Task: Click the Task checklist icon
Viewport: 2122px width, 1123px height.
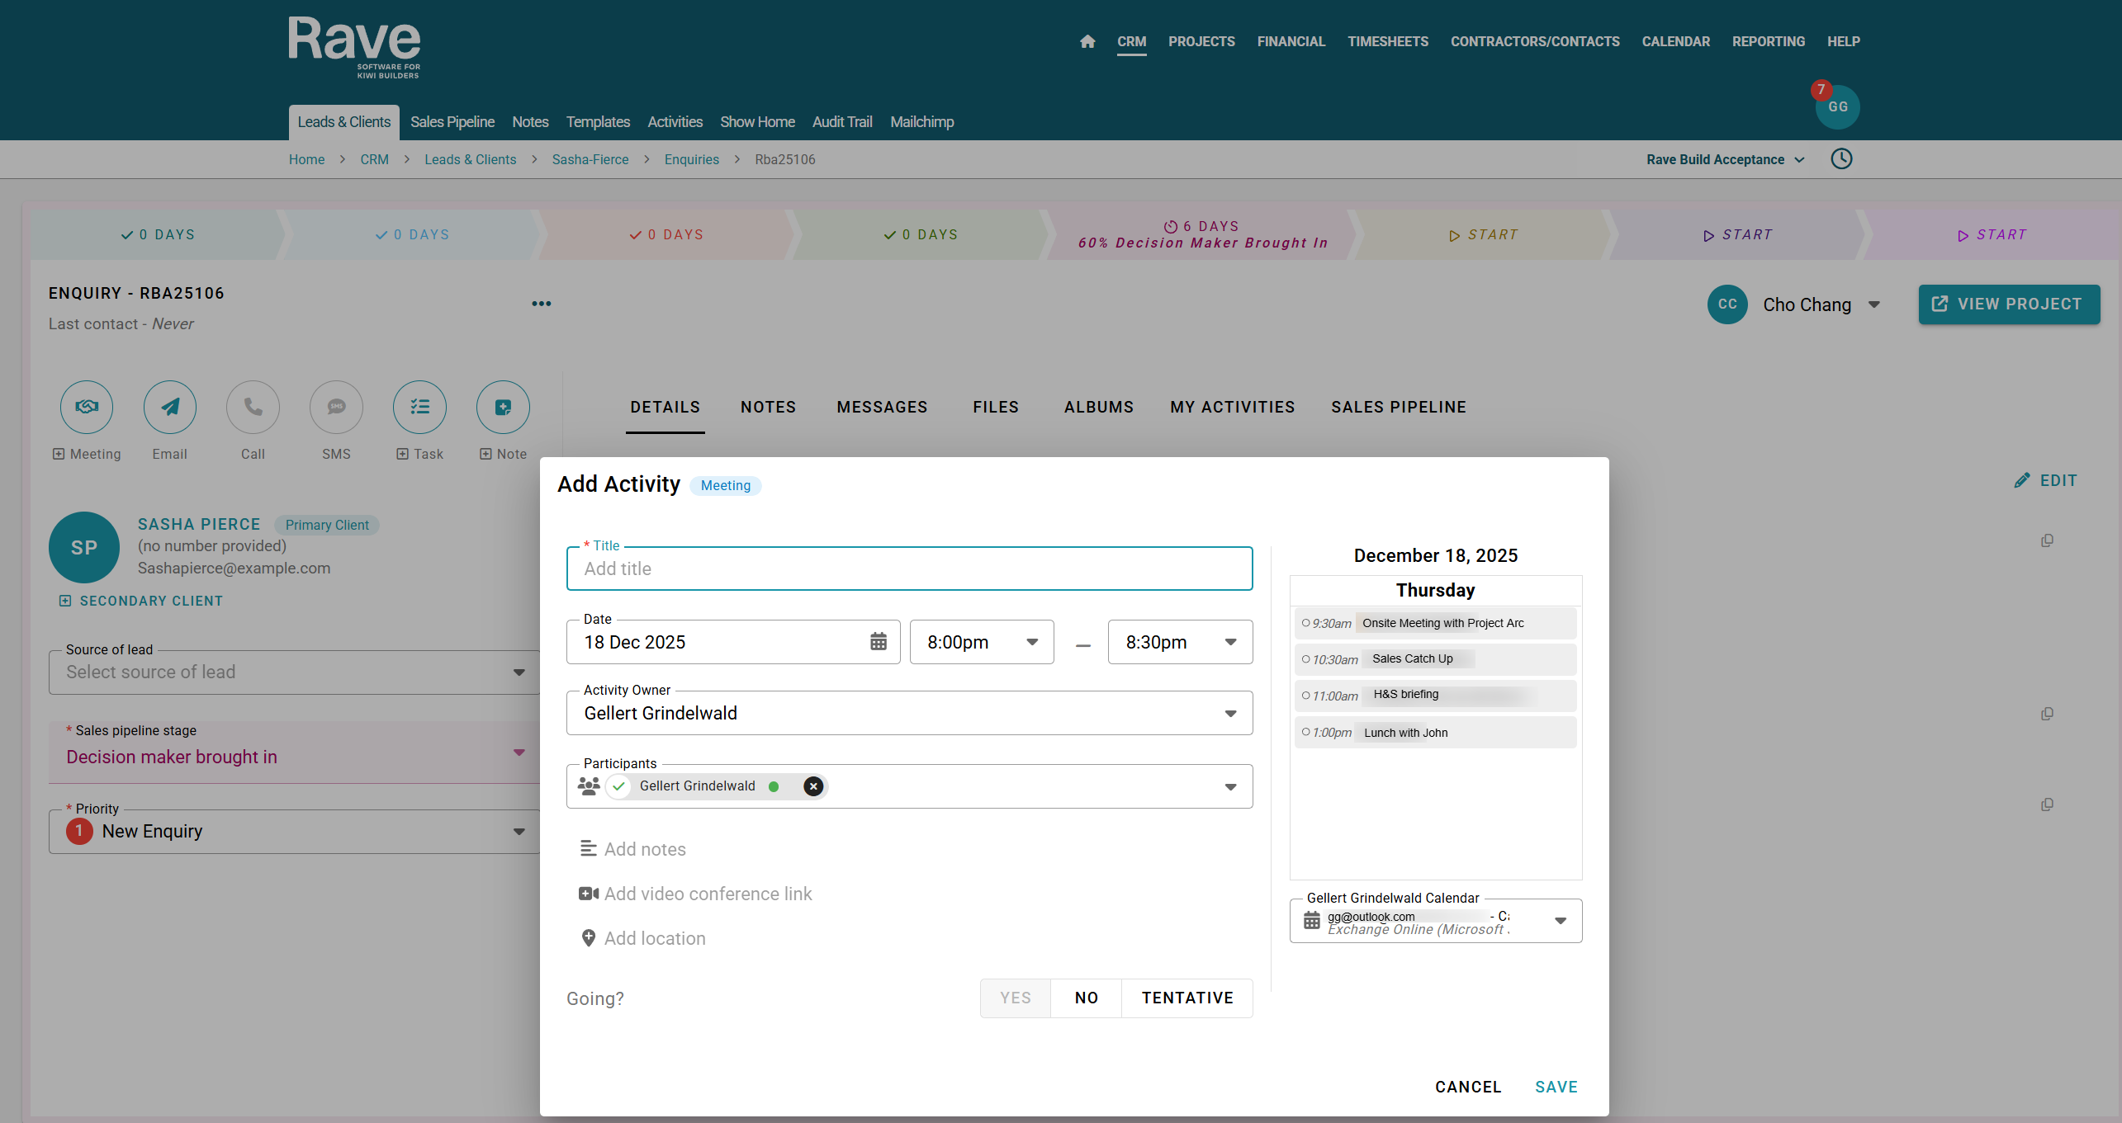Action: coord(419,407)
